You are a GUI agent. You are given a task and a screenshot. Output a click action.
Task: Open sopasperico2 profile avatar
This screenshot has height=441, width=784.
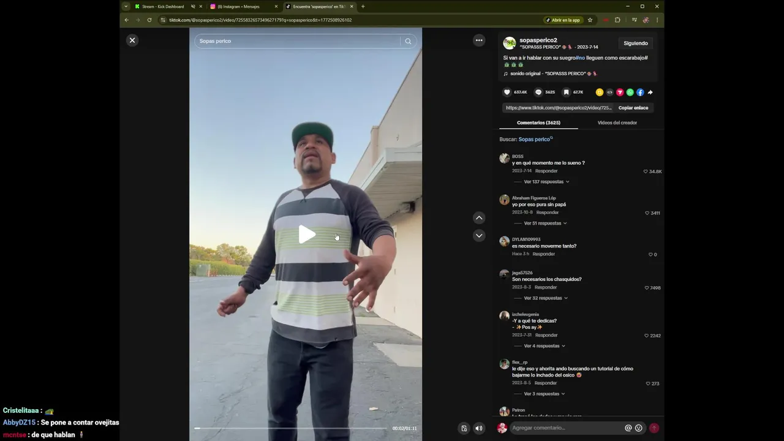[x=510, y=43]
